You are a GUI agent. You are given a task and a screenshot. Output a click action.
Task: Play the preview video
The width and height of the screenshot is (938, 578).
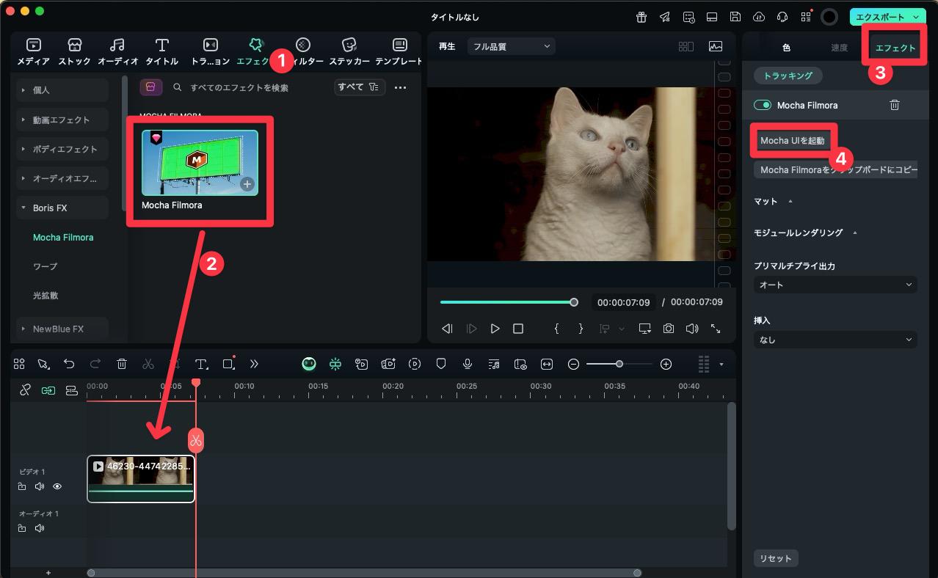coord(495,329)
